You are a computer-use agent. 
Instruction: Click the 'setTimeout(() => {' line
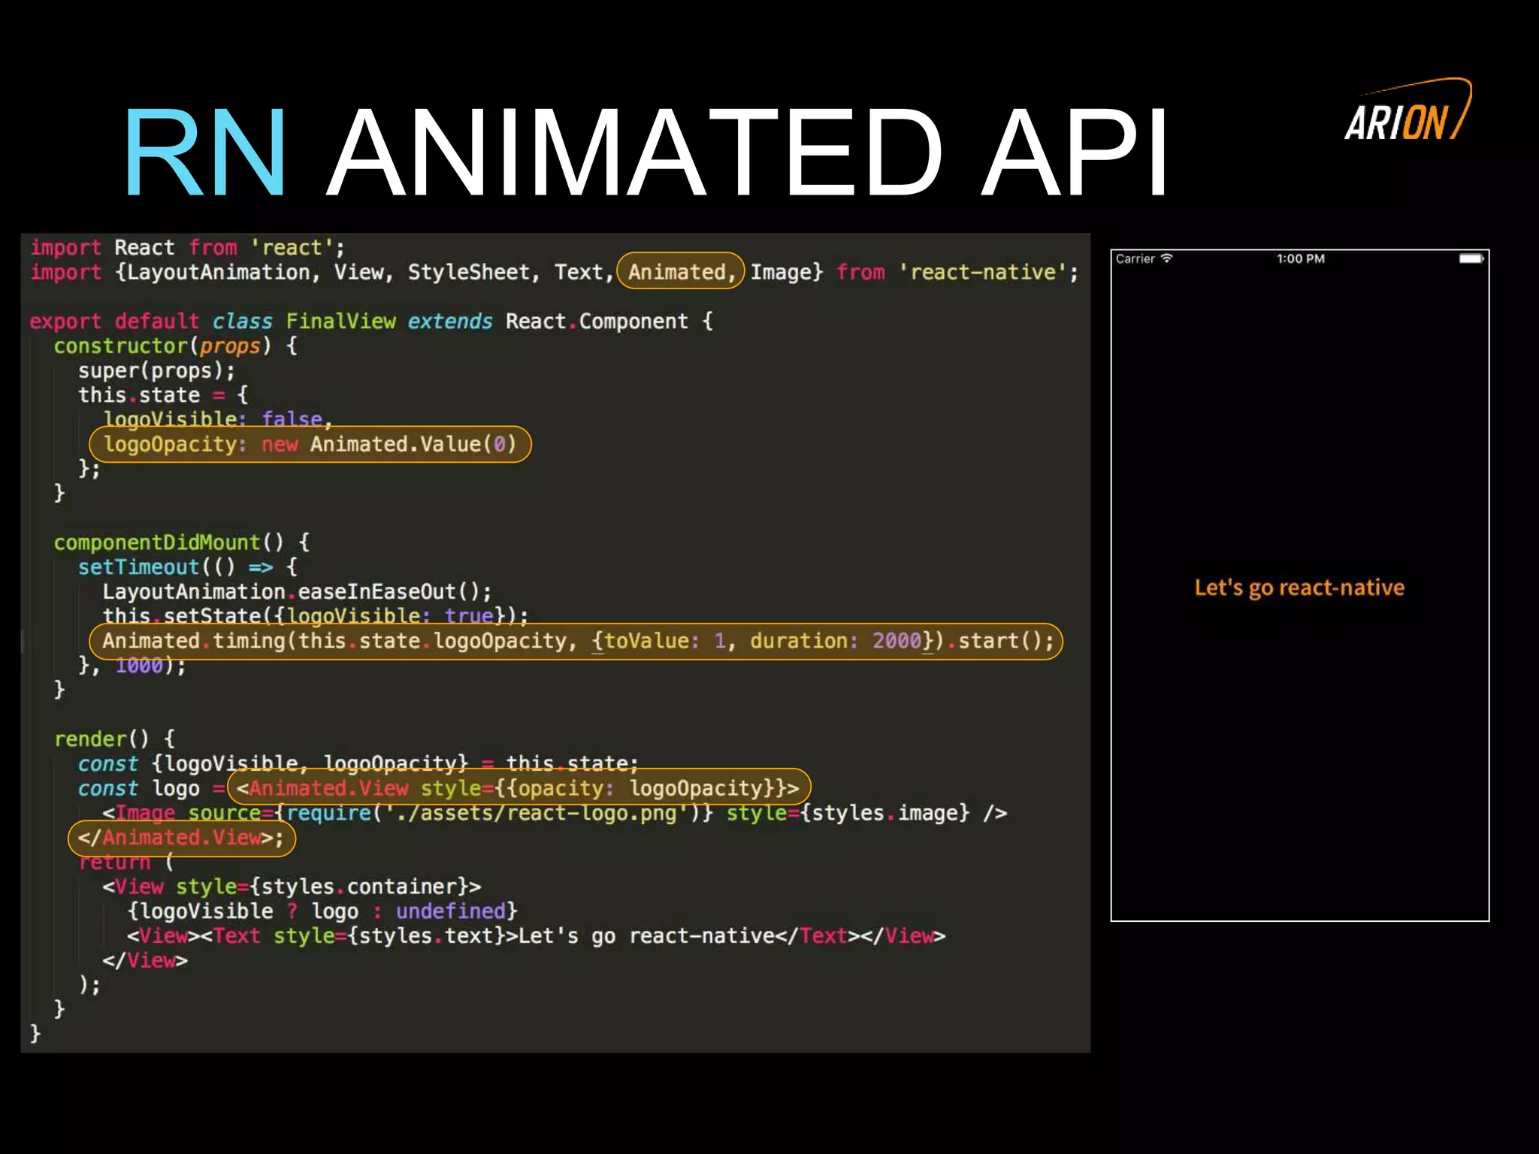point(188,567)
